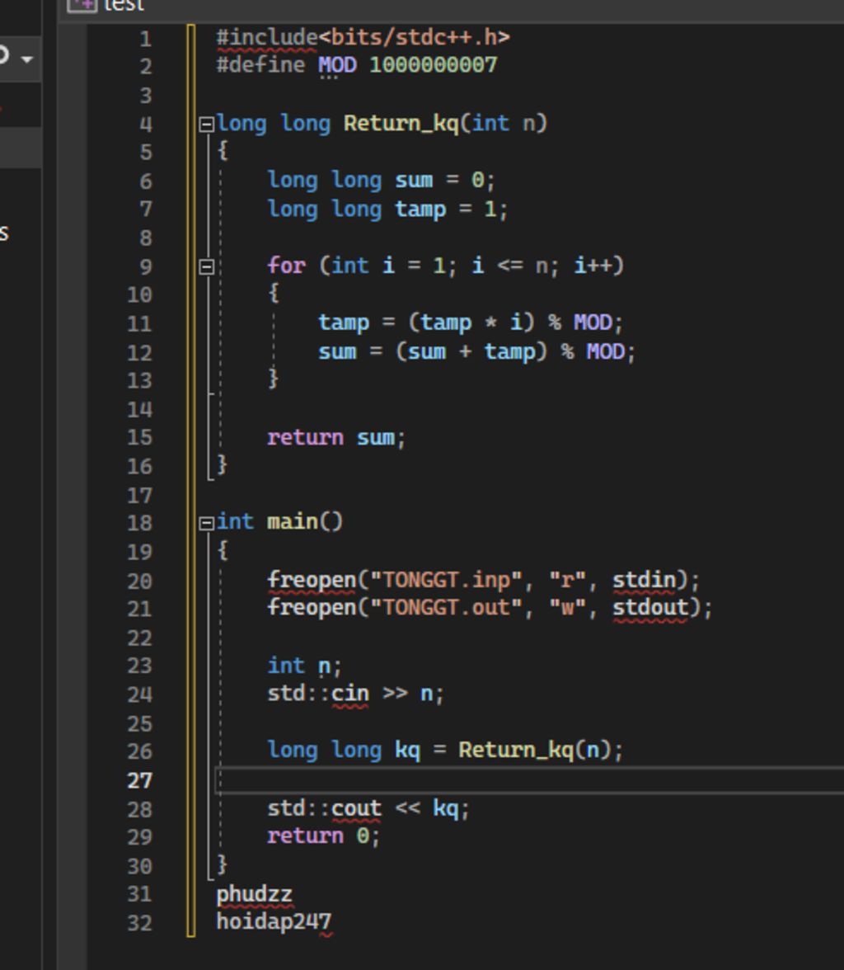Click the 'hoidap247' text on line 32
This screenshot has height=970, width=844.
pos(274,922)
